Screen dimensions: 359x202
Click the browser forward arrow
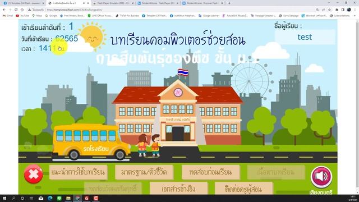point(10,10)
